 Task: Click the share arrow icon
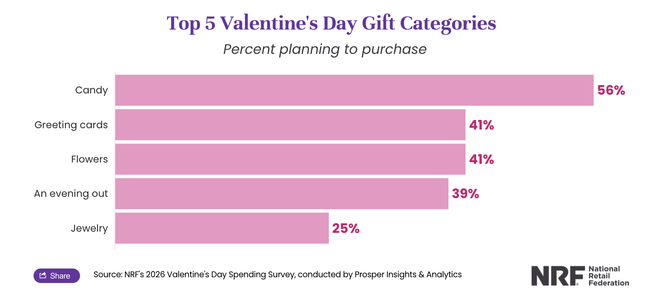click(43, 276)
